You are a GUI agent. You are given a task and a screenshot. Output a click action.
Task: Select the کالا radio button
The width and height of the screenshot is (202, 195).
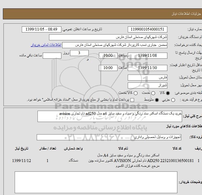click(168, 93)
